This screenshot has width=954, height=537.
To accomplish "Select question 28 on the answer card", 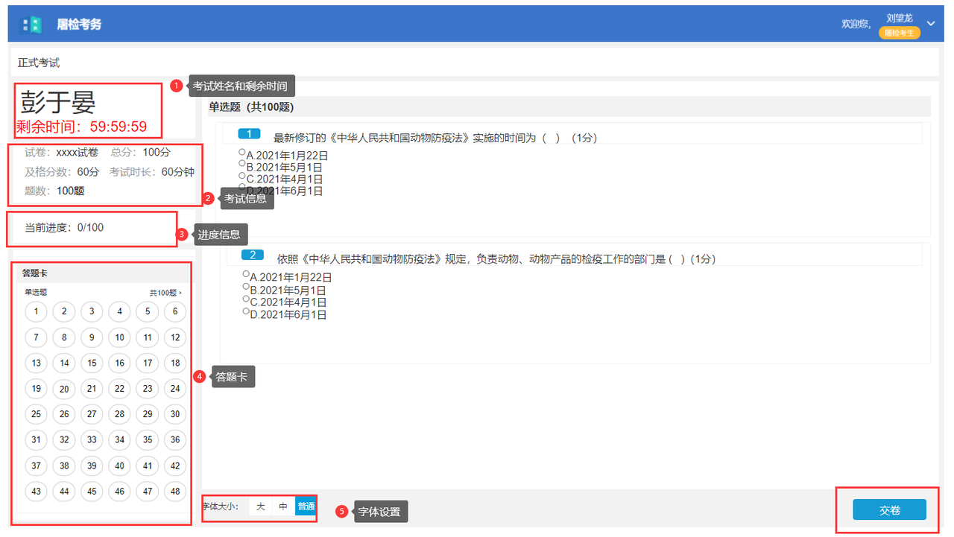I will pyautogui.click(x=119, y=414).
